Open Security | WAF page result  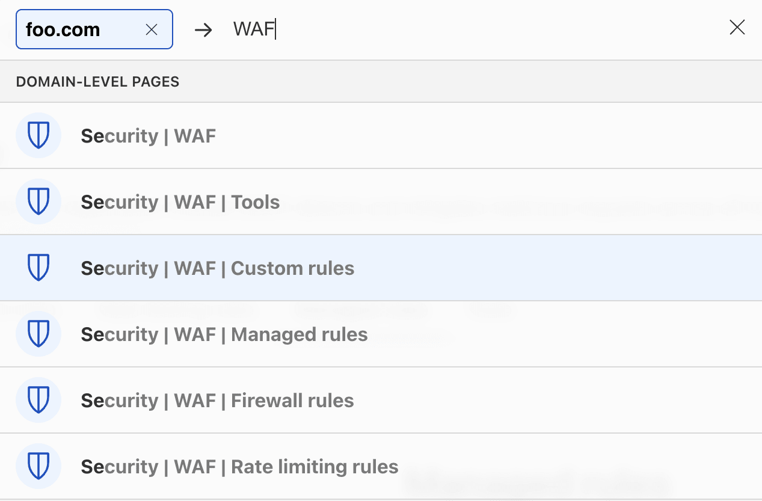(148, 136)
